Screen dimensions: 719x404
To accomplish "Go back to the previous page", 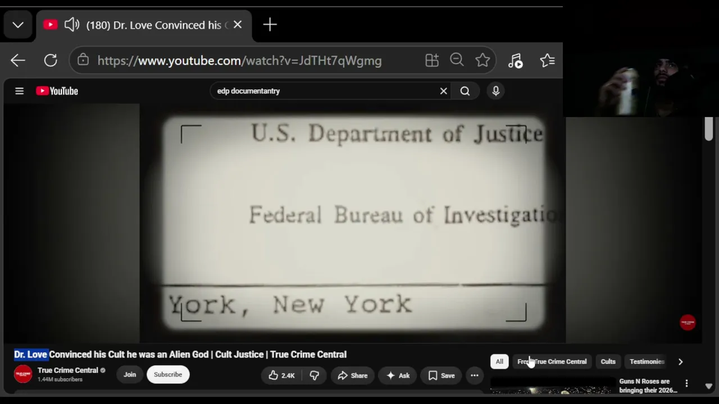I will (x=18, y=61).
